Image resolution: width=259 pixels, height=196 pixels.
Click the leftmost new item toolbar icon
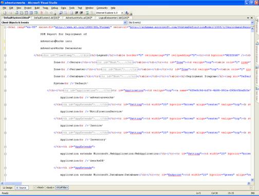pyautogui.click(x=5, y=13)
